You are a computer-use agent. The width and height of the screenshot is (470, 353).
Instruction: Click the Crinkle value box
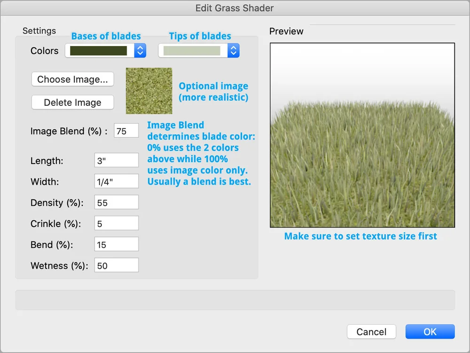(x=116, y=223)
